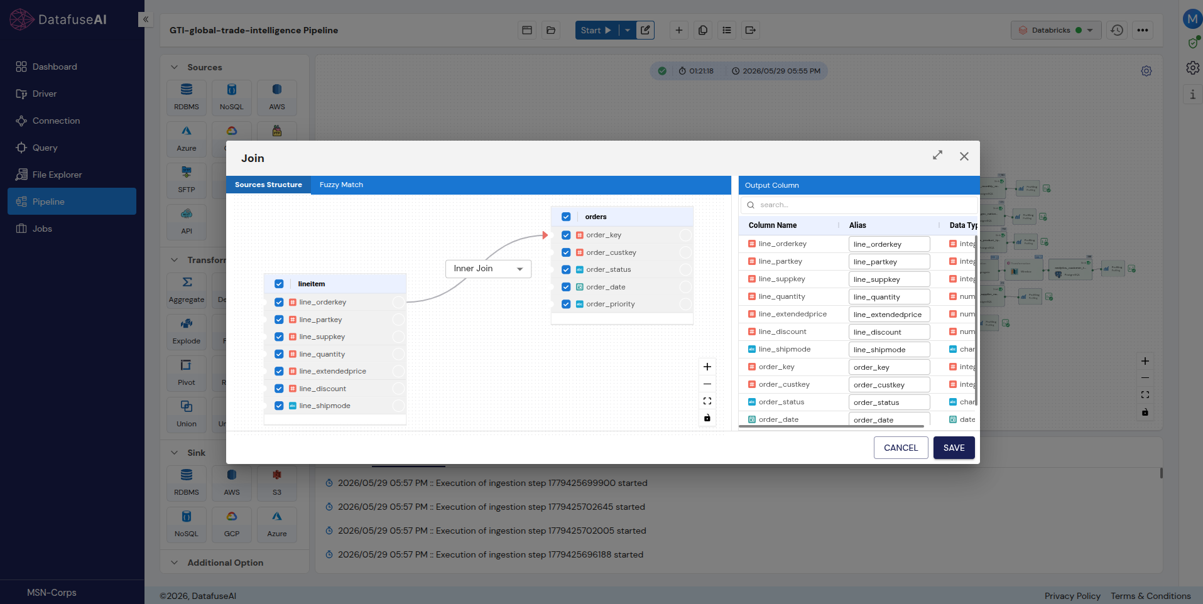Collapse the Sources section
This screenshot has height=604, width=1203.
pyautogui.click(x=175, y=67)
